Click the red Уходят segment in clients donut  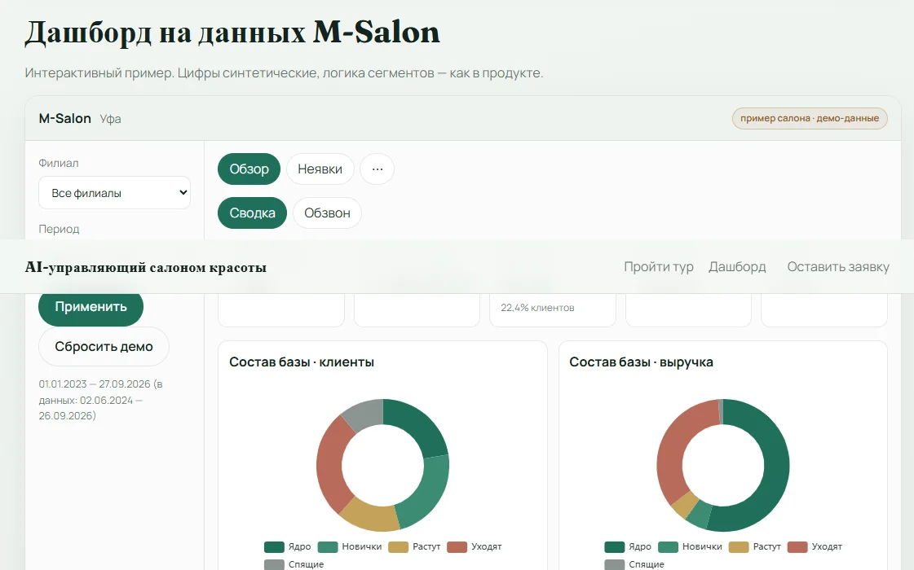pyautogui.click(x=330, y=466)
